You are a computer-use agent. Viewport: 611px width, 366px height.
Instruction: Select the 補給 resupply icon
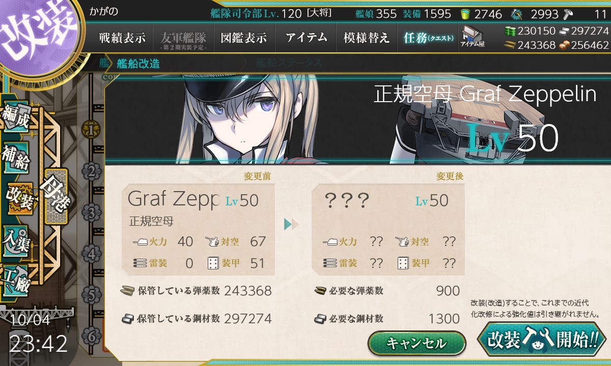tap(15, 159)
